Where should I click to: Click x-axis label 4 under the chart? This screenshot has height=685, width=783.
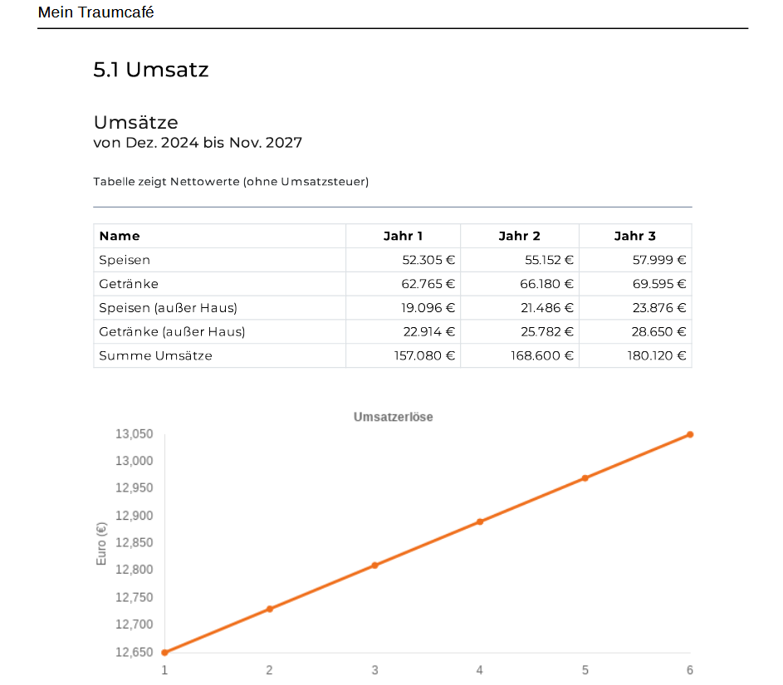pos(480,671)
